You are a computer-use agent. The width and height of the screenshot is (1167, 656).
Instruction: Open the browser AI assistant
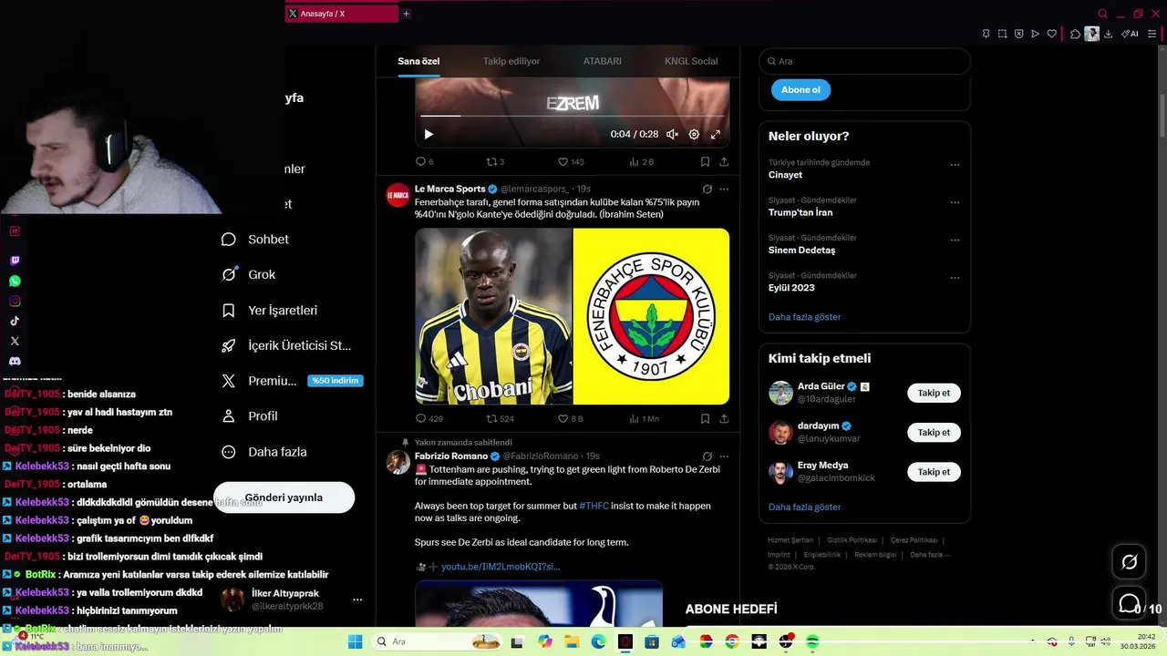point(1130,34)
